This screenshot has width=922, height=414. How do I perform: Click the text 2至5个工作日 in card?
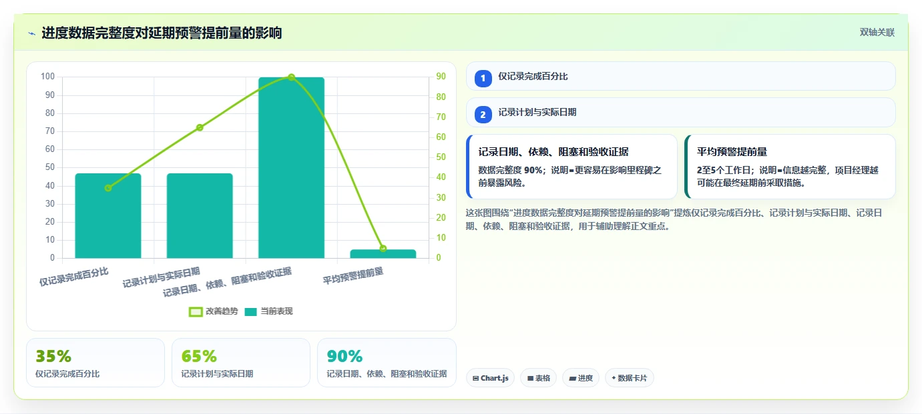pos(724,170)
